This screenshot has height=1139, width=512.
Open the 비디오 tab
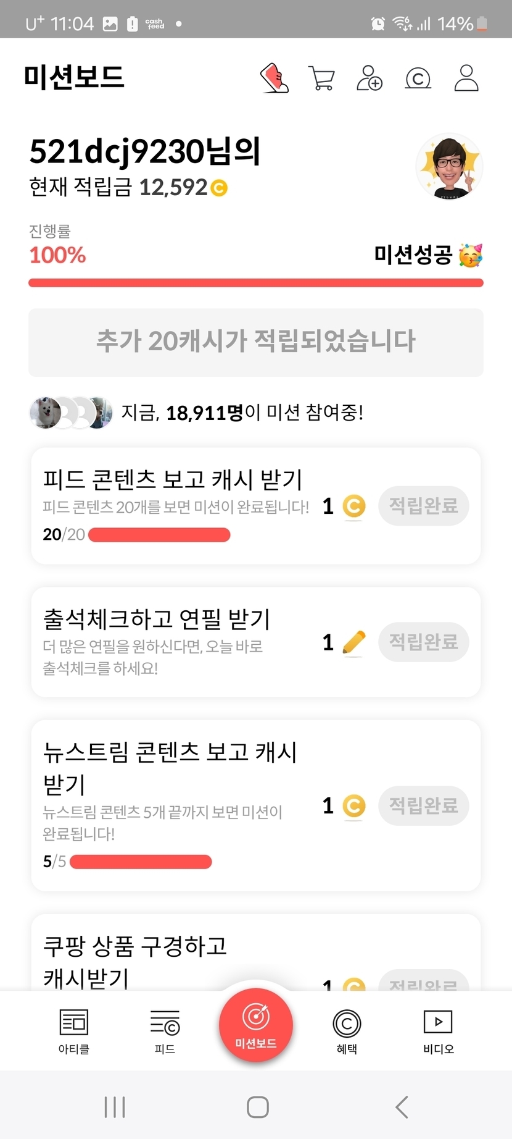pos(438,1030)
